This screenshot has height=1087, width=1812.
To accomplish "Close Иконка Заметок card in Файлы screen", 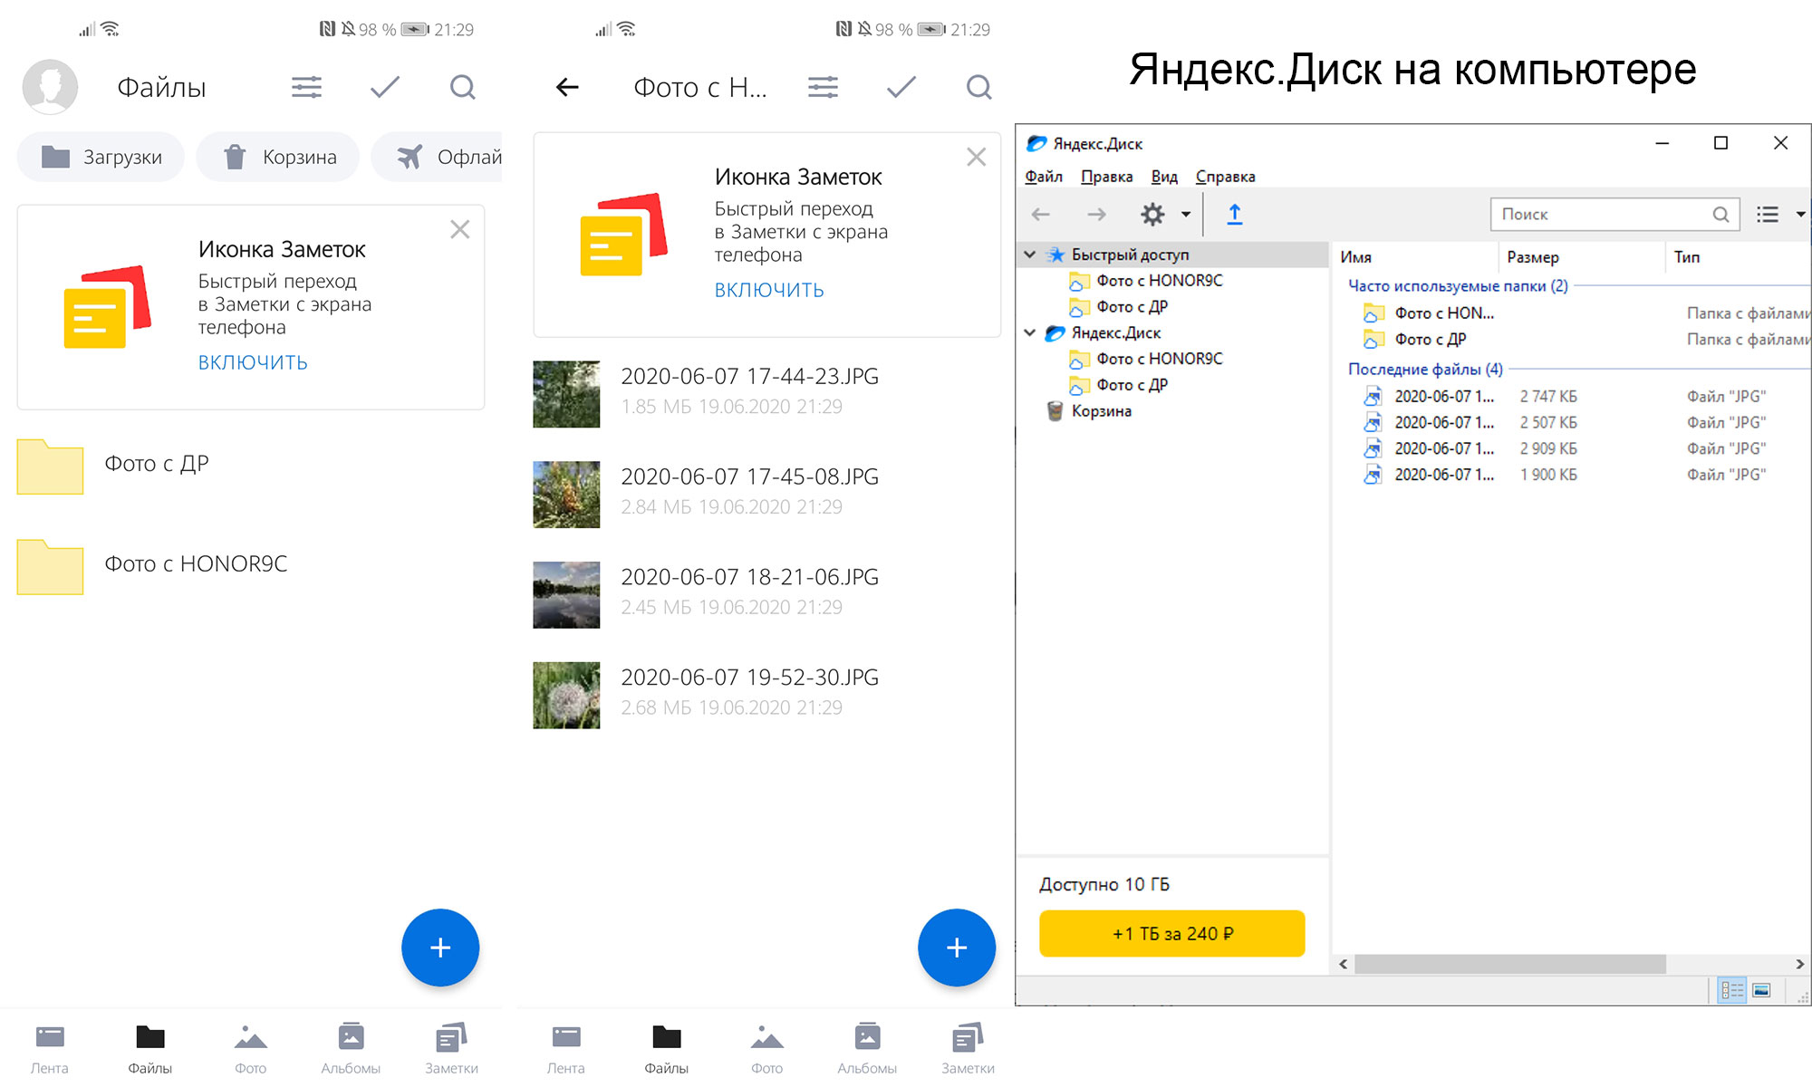I will 460,230.
